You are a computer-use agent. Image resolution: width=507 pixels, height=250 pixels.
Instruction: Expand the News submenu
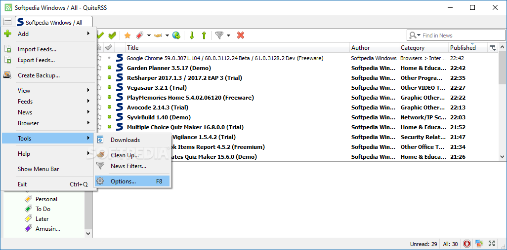click(48, 112)
